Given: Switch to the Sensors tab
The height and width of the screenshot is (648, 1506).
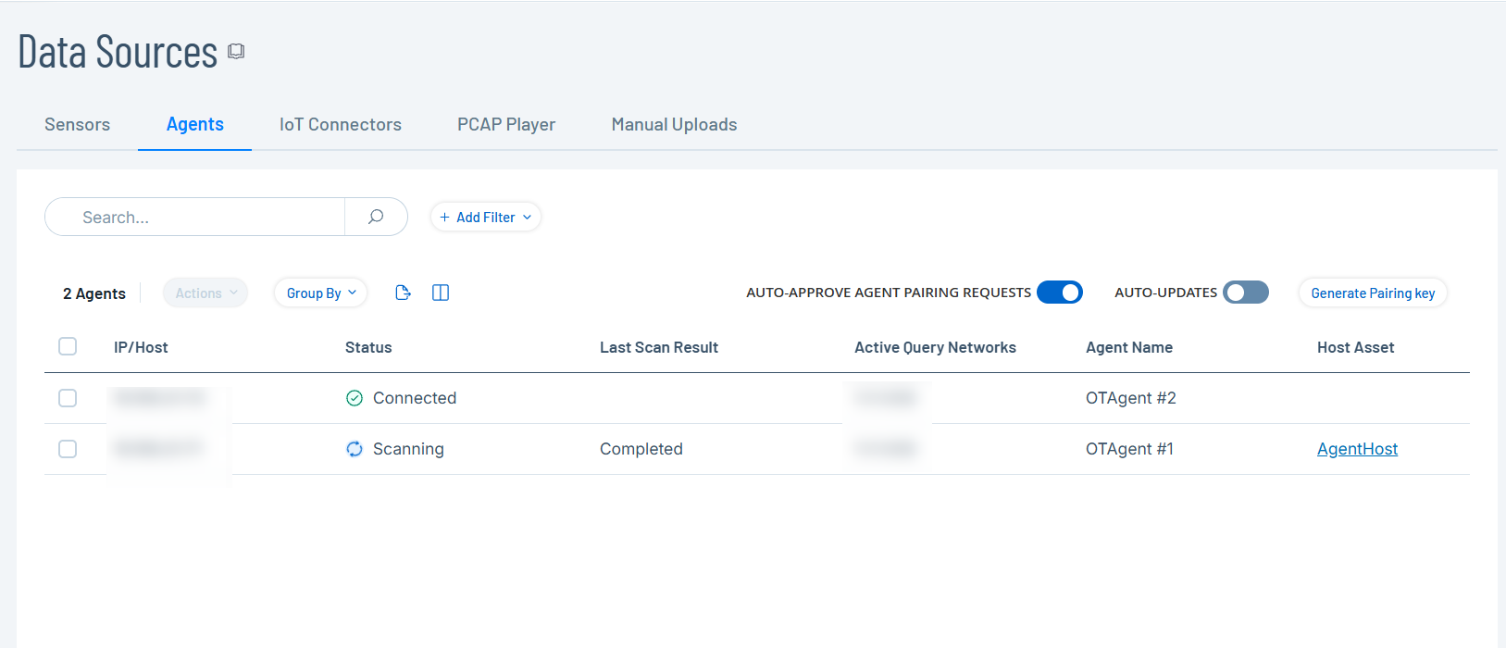Looking at the screenshot, I should pos(77,125).
